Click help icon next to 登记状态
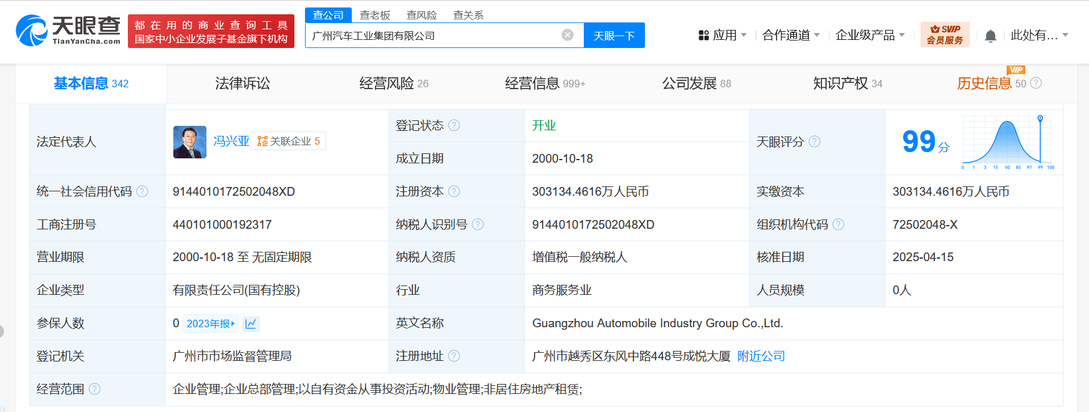 [x=454, y=125]
